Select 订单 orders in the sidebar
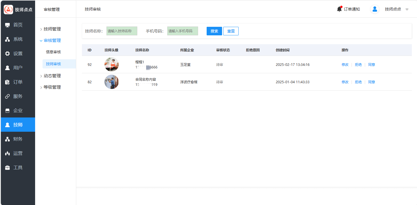 click(x=18, y=82)
